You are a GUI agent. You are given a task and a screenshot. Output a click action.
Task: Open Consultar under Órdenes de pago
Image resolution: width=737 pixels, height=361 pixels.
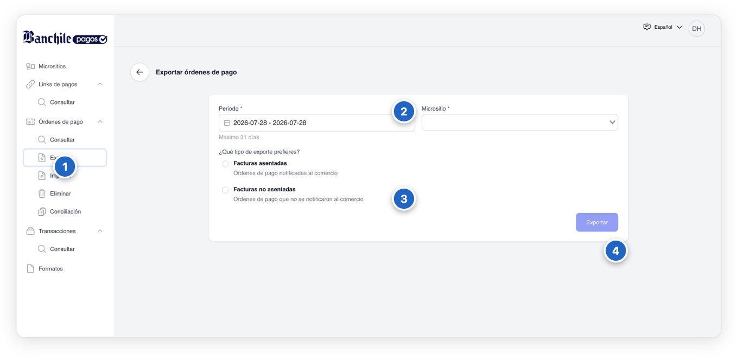(x=62, y=140)
